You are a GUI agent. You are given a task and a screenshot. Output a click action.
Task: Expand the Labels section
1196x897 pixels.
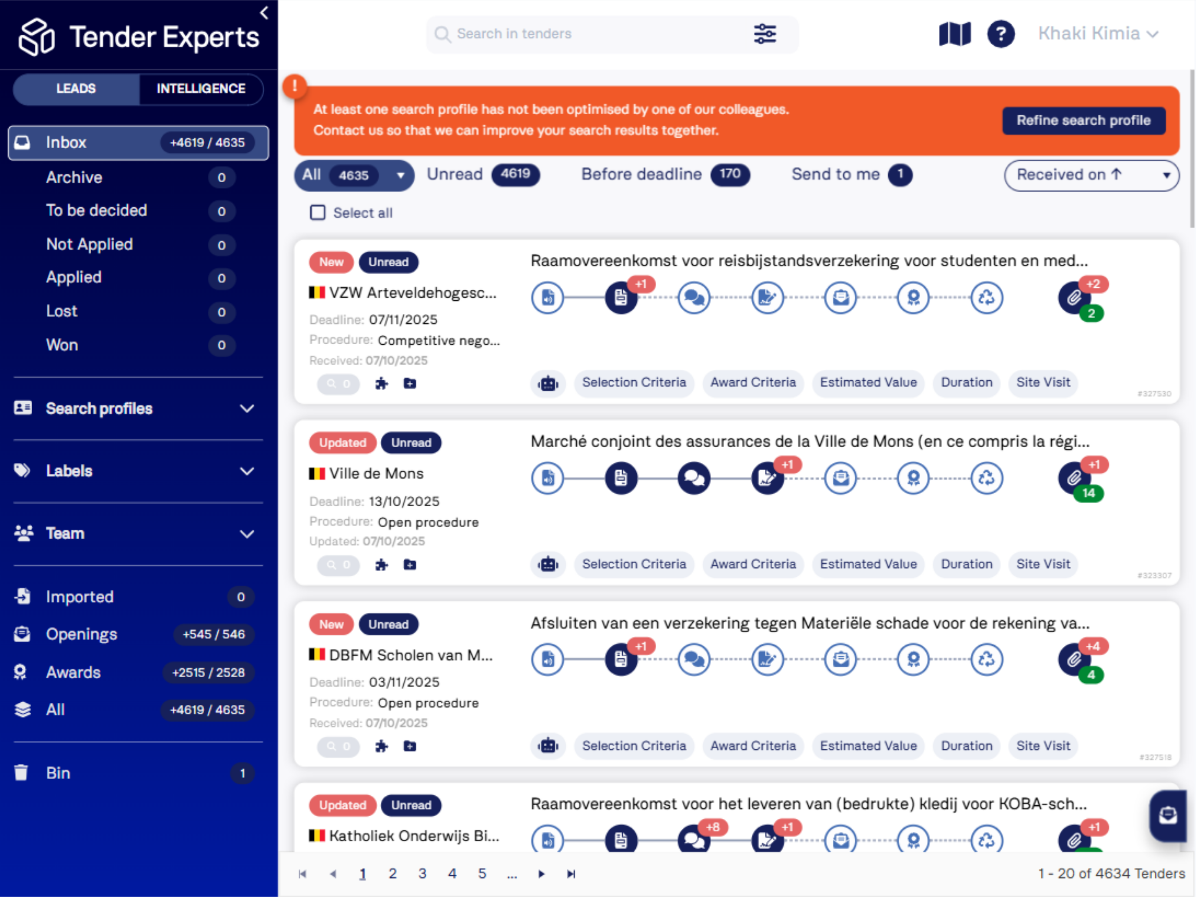[138, 471]
